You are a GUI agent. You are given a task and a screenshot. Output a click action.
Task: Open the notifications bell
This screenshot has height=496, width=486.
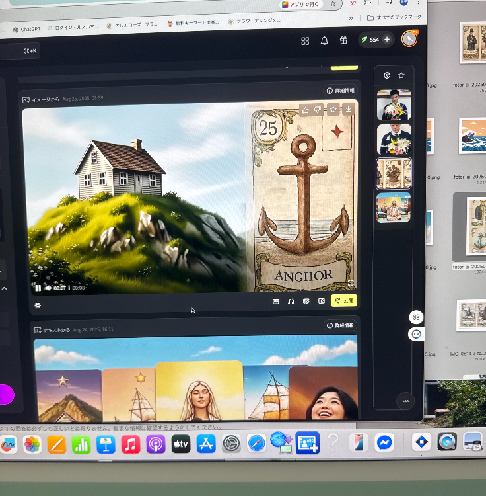324,41
